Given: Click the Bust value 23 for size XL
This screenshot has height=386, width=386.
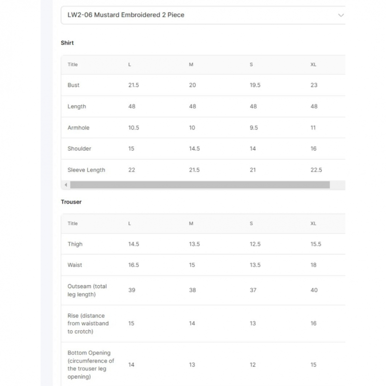Looking at the screenshot, I should (x=314, y=85).
